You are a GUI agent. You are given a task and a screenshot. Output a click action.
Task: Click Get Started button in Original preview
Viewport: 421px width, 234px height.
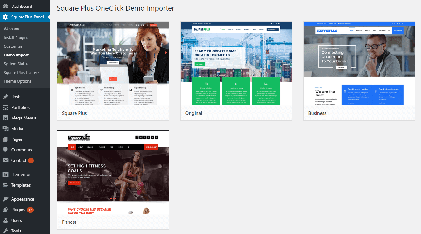coord(199,64)
